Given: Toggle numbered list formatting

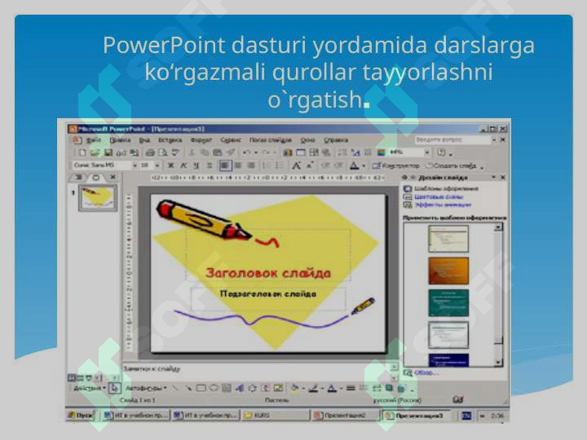Looking at the screenshot, I should 266,165.
